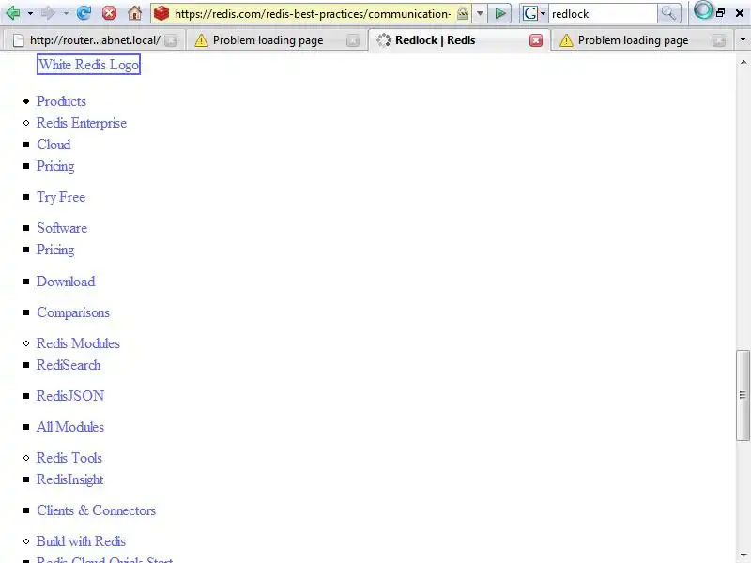Stop loading with the red X icon

[x=109, y=13]
